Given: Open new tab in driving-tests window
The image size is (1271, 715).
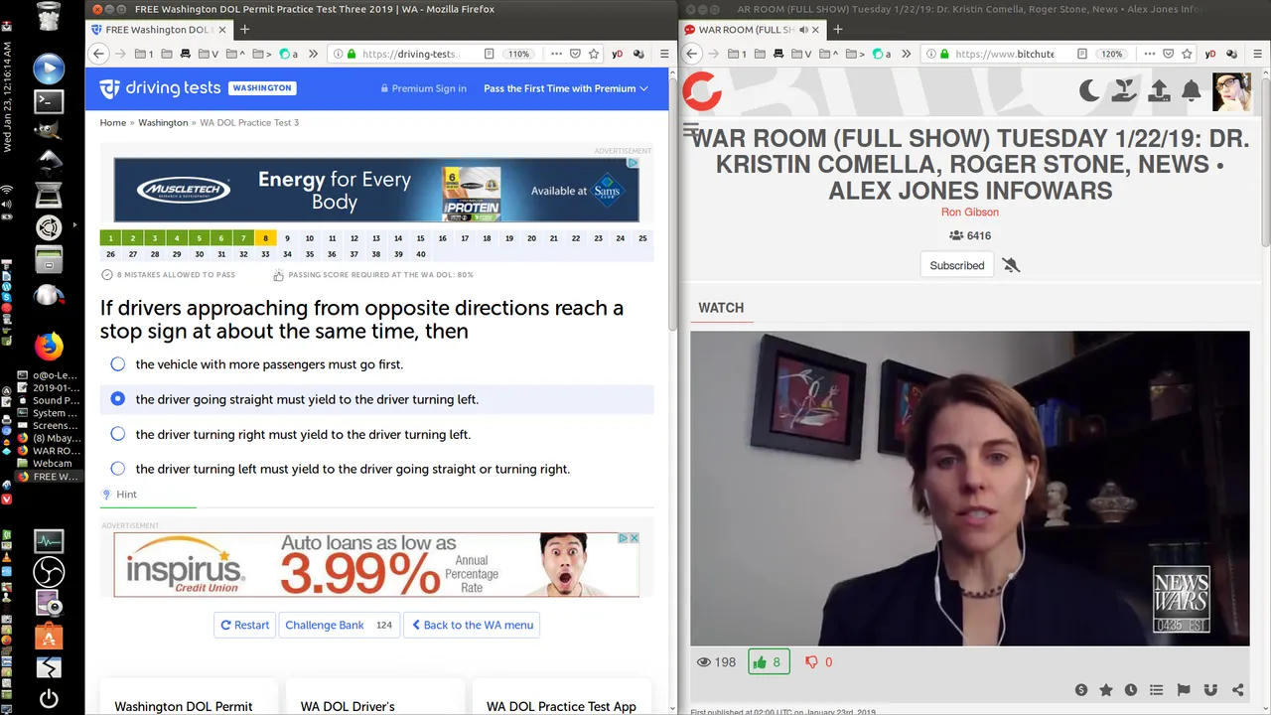Looking at the screenshot, I should pyautogui.click(x=244, y=30).
